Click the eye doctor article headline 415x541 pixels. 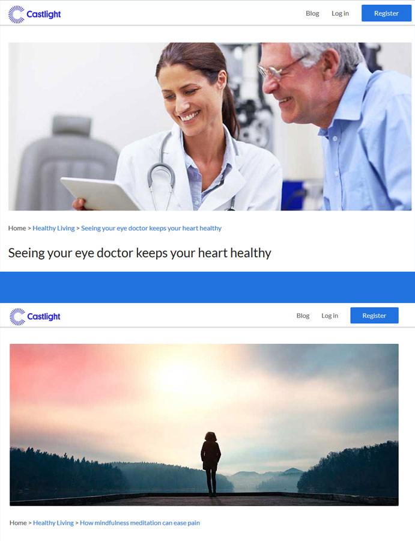(139, 253)
